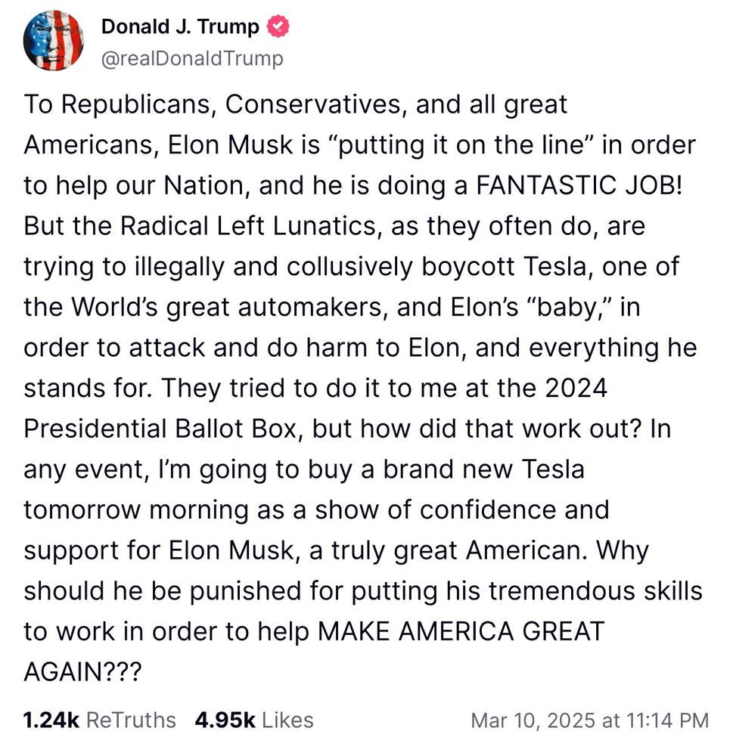733x756 pixels.
Task: Click the Mar 10, 2025 timestamp
Action: click(x=589, y=720)
